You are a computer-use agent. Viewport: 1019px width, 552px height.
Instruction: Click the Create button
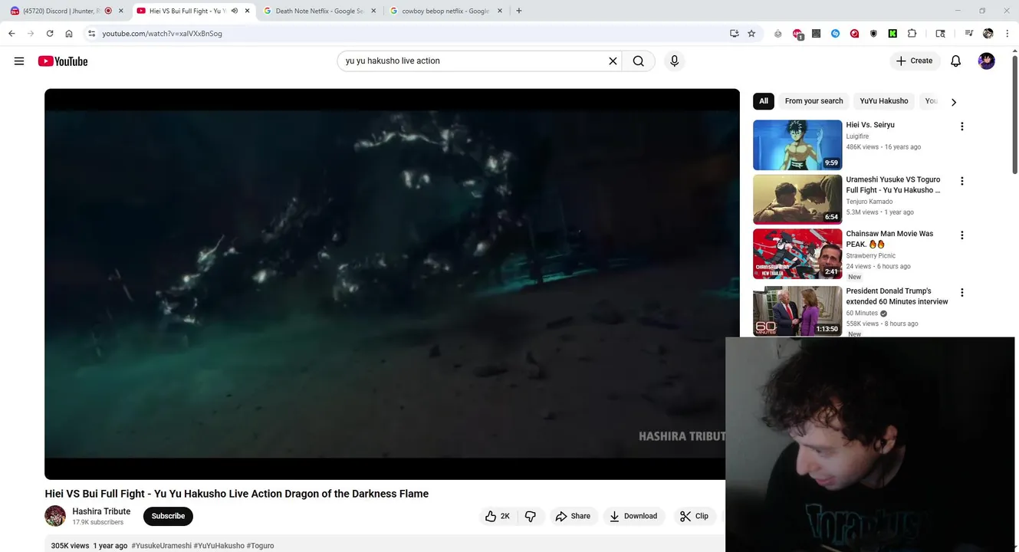coord(915,61)
